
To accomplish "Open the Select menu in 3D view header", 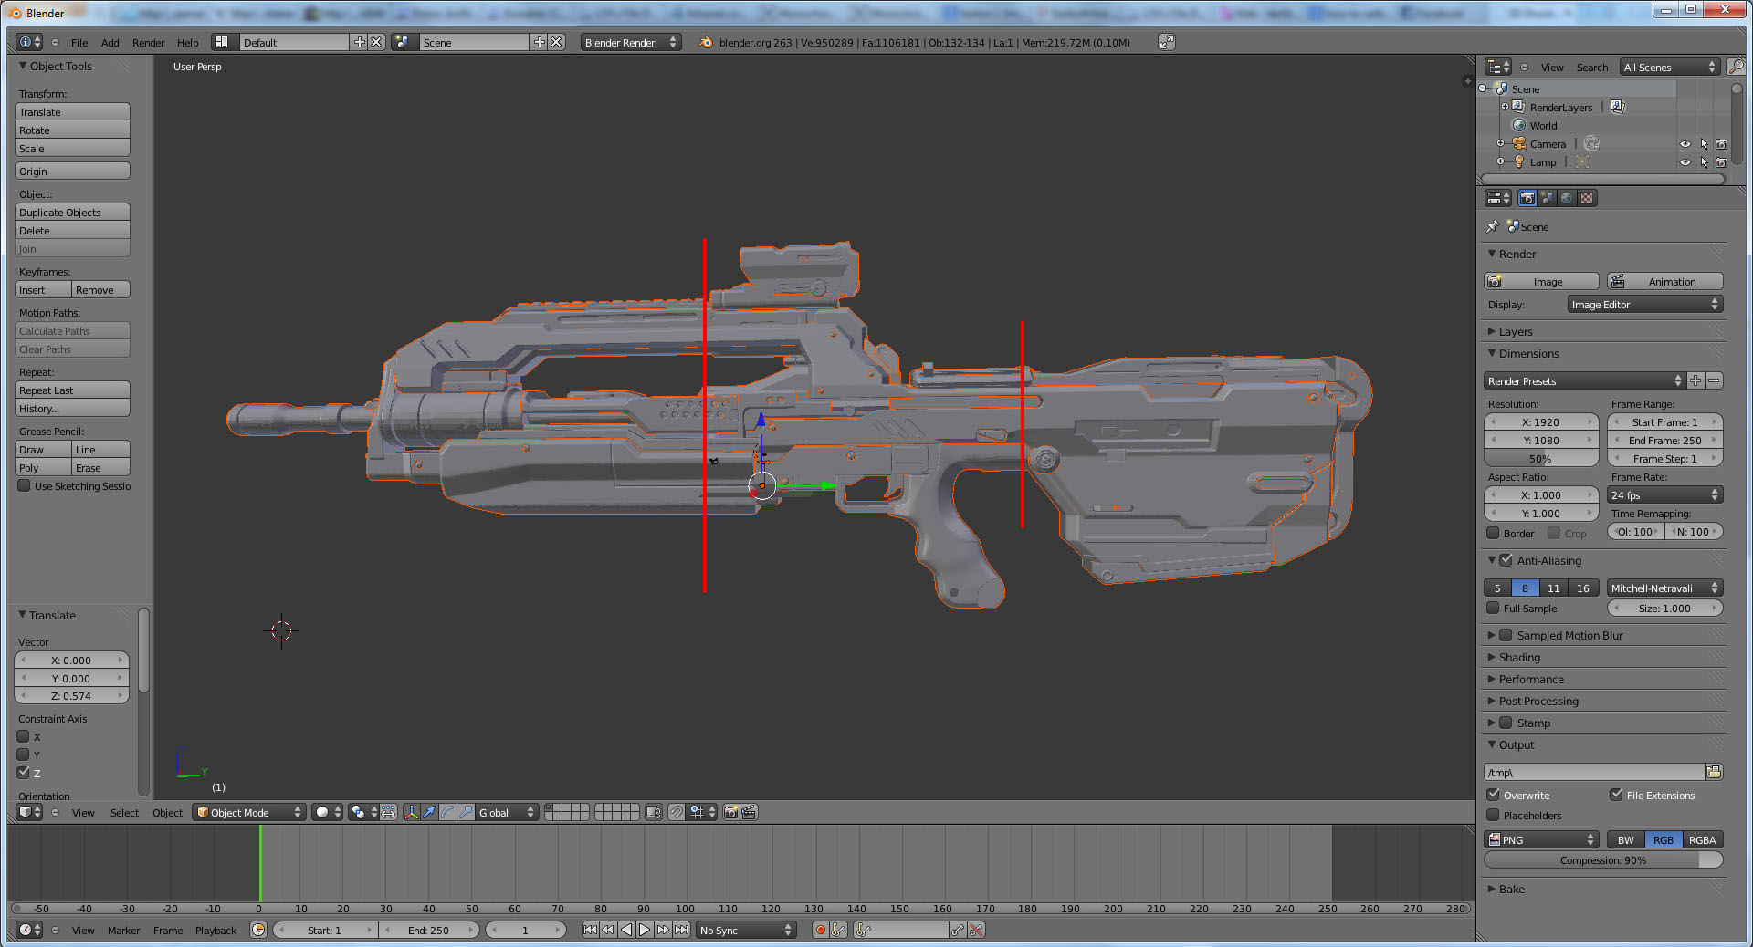I will pos(124,812).
